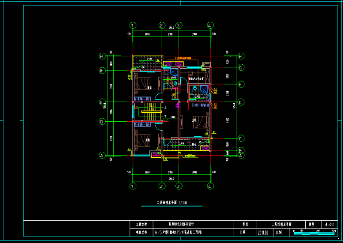
Task: Select axis bubble 4 at the bottom
Action: coord(210,186)
